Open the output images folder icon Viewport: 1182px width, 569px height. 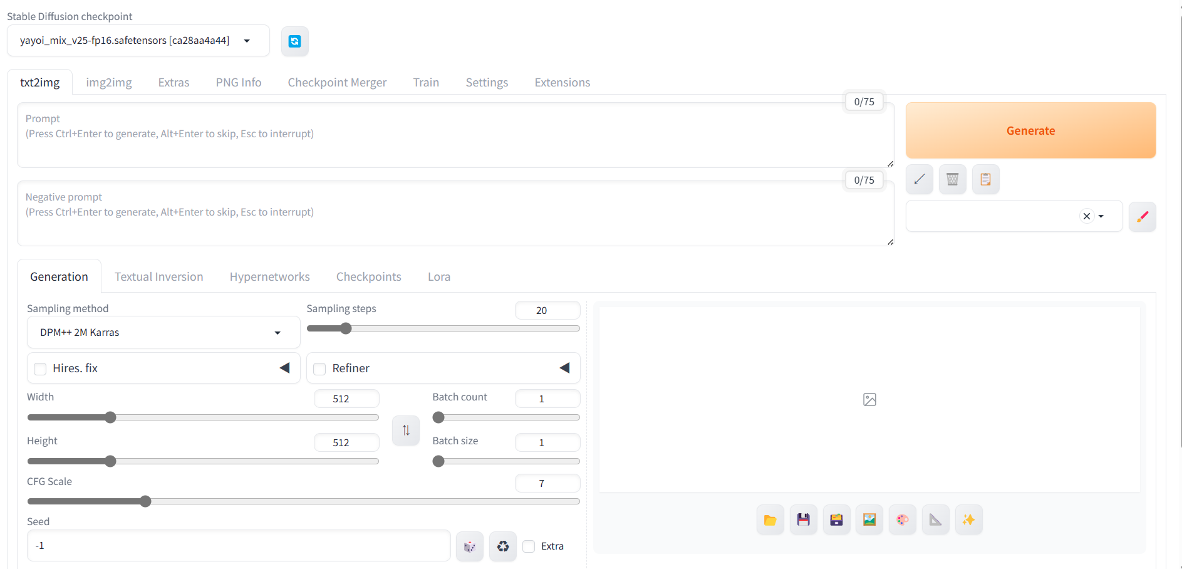pos(770,519)
